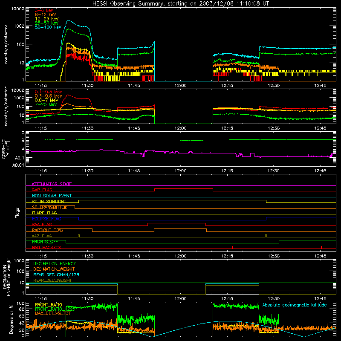Click the Degrees or % axis label
Image resolution: width=341 pixels, height=341 pixels.
11,319
